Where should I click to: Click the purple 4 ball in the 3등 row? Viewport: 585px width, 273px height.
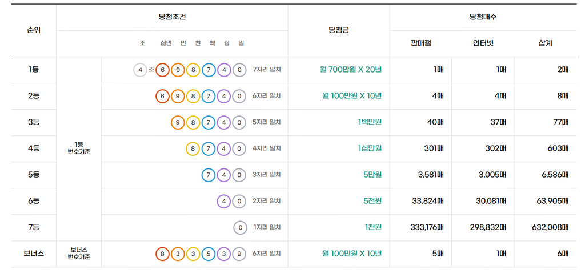tap(224, 122)
